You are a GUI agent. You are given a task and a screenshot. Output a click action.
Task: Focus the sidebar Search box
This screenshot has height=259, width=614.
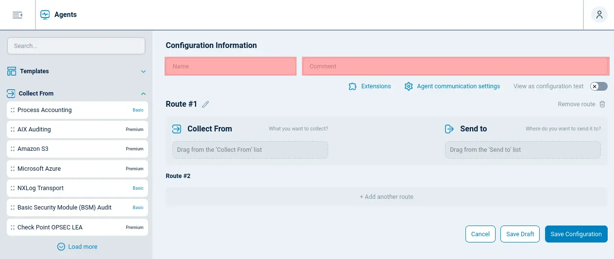click(76, 46)
